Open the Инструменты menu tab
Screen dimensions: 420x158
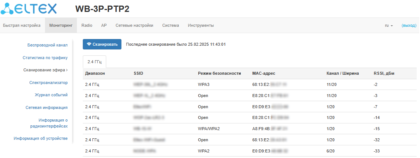[x=201, y=26]
